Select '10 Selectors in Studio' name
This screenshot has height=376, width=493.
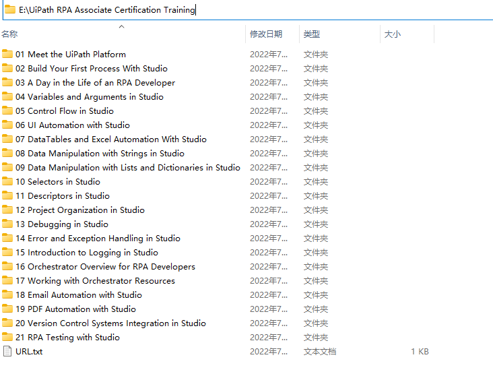[x=58, y=181]
